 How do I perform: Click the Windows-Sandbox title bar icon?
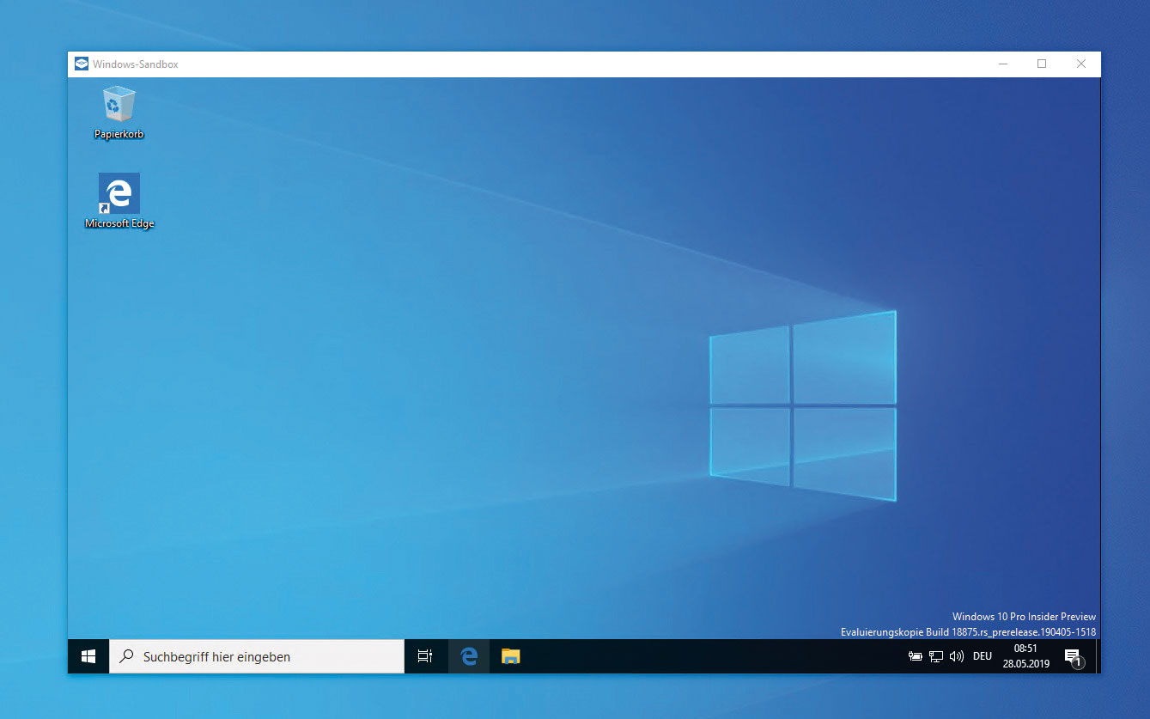coord(82,64)
